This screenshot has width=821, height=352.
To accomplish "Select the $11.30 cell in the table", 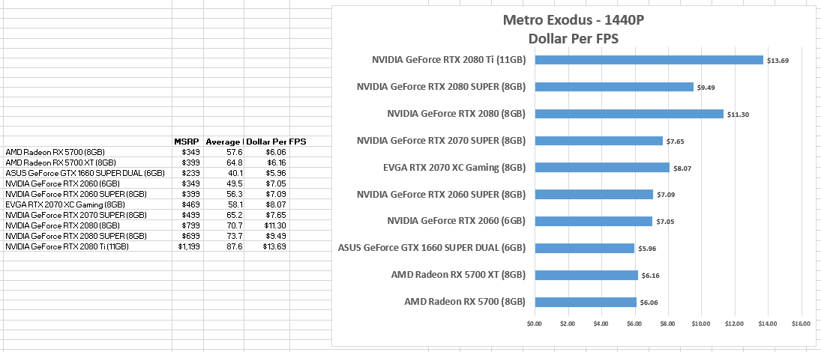I will click(266, 225).
